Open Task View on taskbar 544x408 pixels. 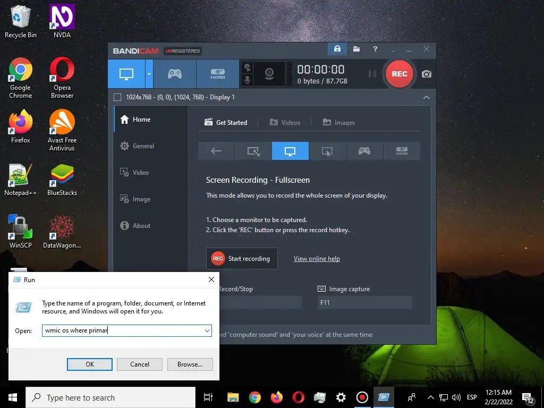pyautogui.click(x=208, y=397)
